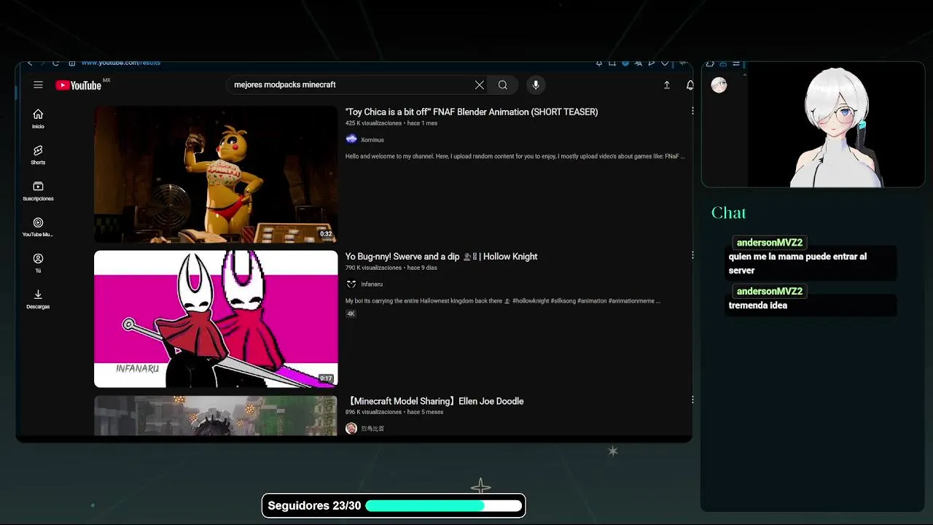Open the upload/create icon in the header
933x525 pixels.
[x=666, y=85]
